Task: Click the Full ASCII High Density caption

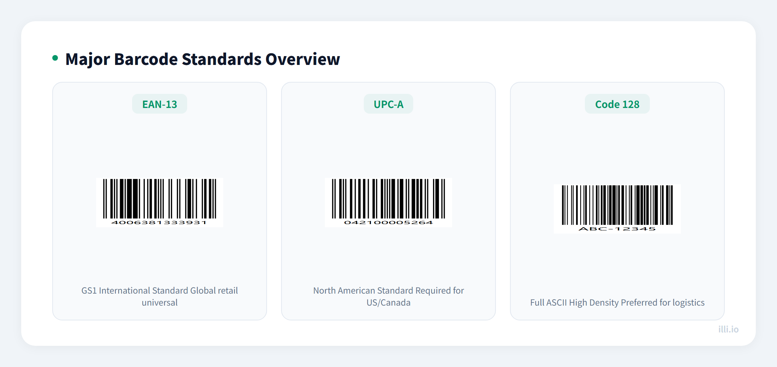Action: tap(617, 302)
